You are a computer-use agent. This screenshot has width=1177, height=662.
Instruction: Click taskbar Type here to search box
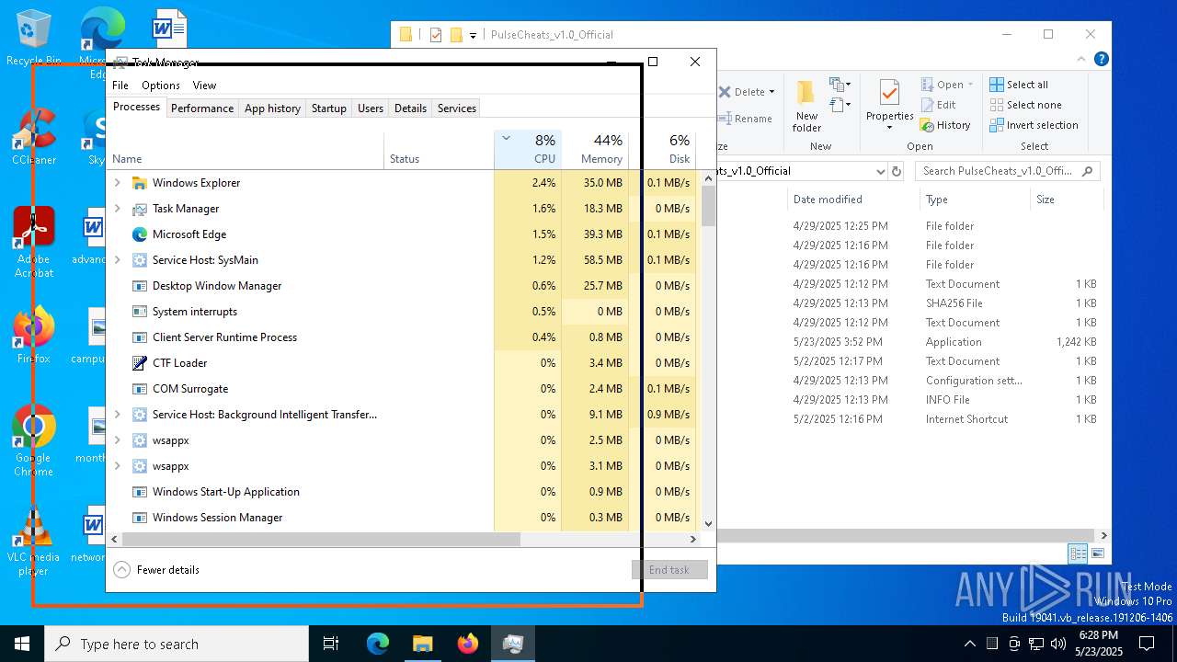click(177, 644)
